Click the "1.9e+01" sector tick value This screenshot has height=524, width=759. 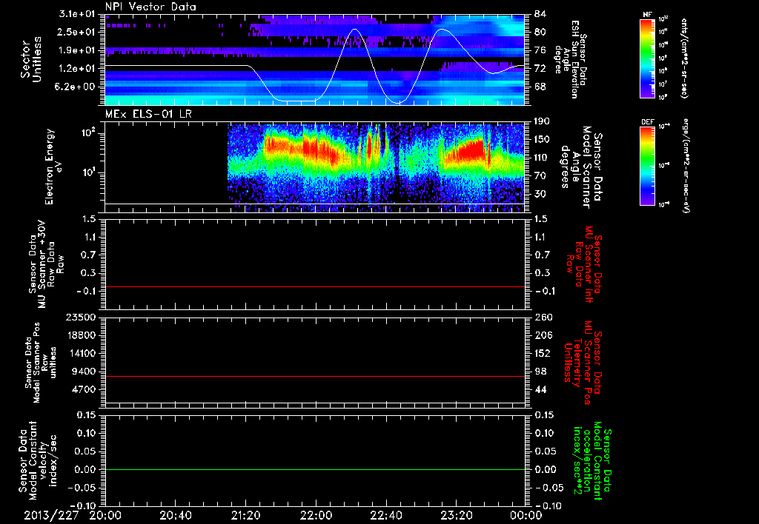coord(76,50)
